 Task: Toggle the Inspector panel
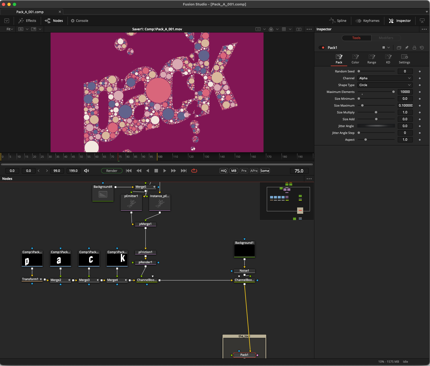(x=400, y=21)
